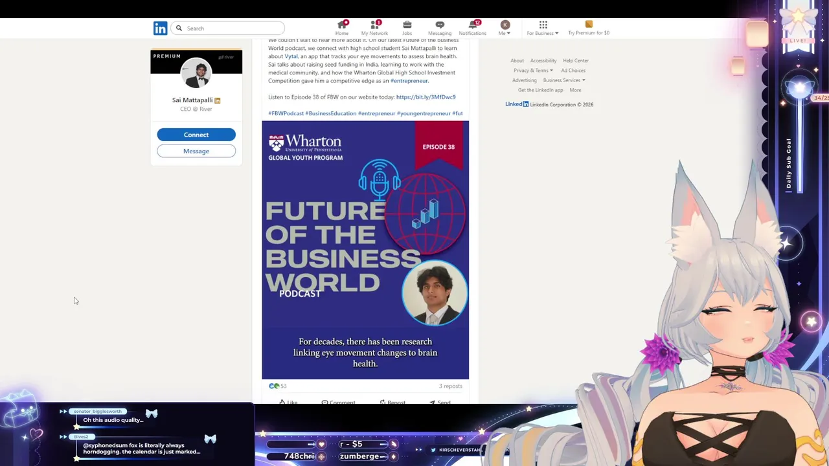This screenshot has height=466, width=829.
Task: Open Sai Mattapalli's profile photo
Action: (x=196, y=73)
